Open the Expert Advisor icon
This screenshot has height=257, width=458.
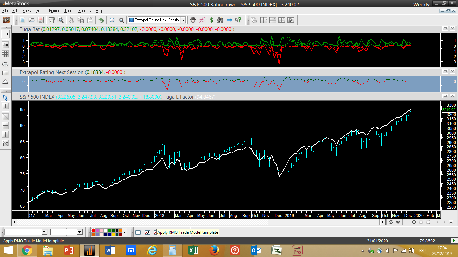193,20
